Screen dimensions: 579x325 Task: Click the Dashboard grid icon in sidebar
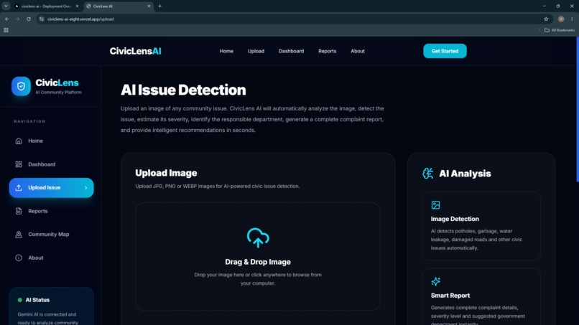pos(19,164)
